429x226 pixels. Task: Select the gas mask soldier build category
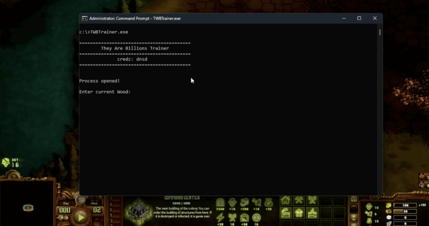(x=299, y=213)
